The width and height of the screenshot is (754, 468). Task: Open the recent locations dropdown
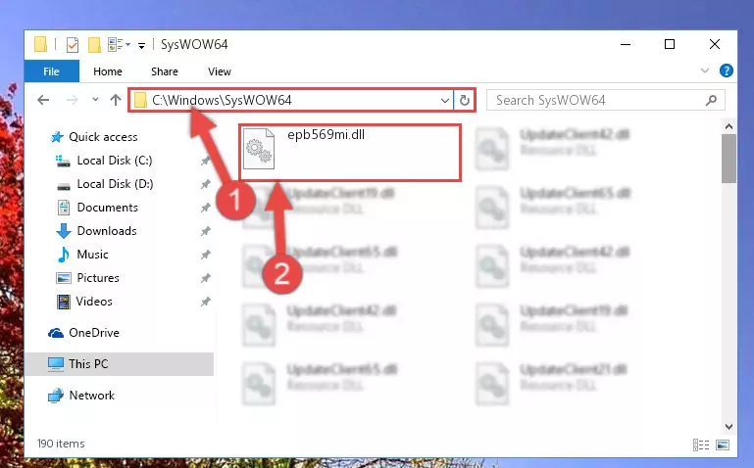[95, 100]
